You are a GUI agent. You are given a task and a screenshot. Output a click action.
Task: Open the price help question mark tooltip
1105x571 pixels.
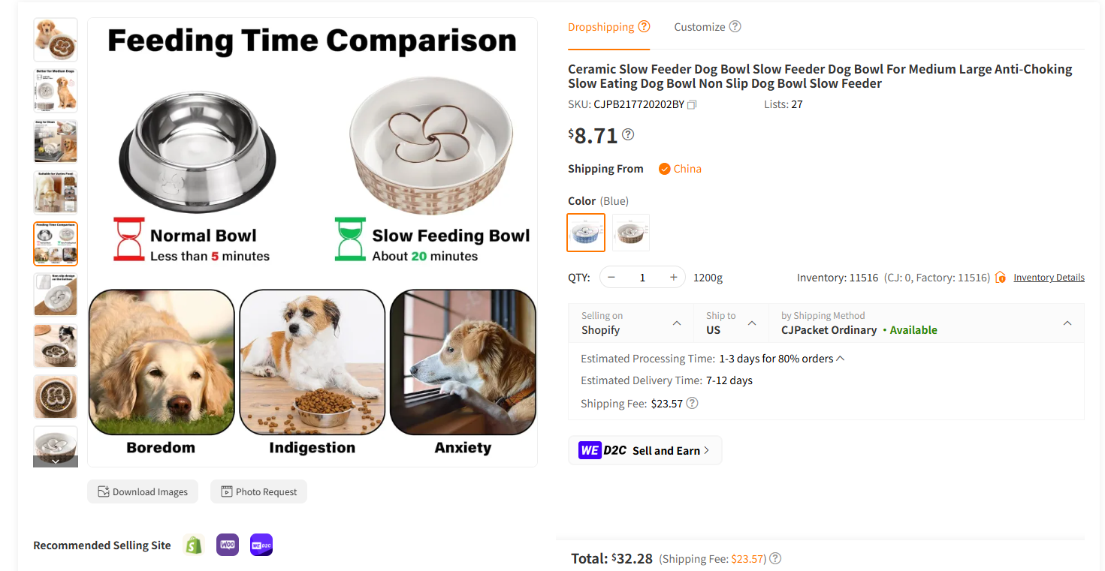click(628, 134)
